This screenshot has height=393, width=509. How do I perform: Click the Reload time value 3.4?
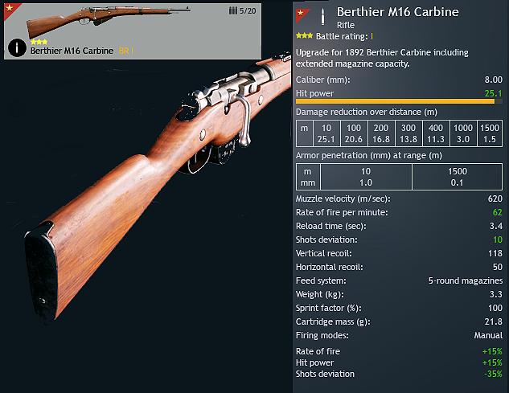tap(496, 226)
